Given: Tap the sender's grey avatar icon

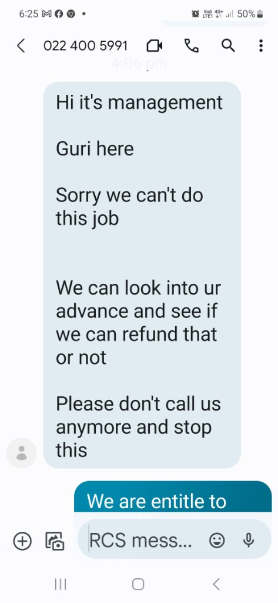Looking at the screenshot, I should pos(22,453).
